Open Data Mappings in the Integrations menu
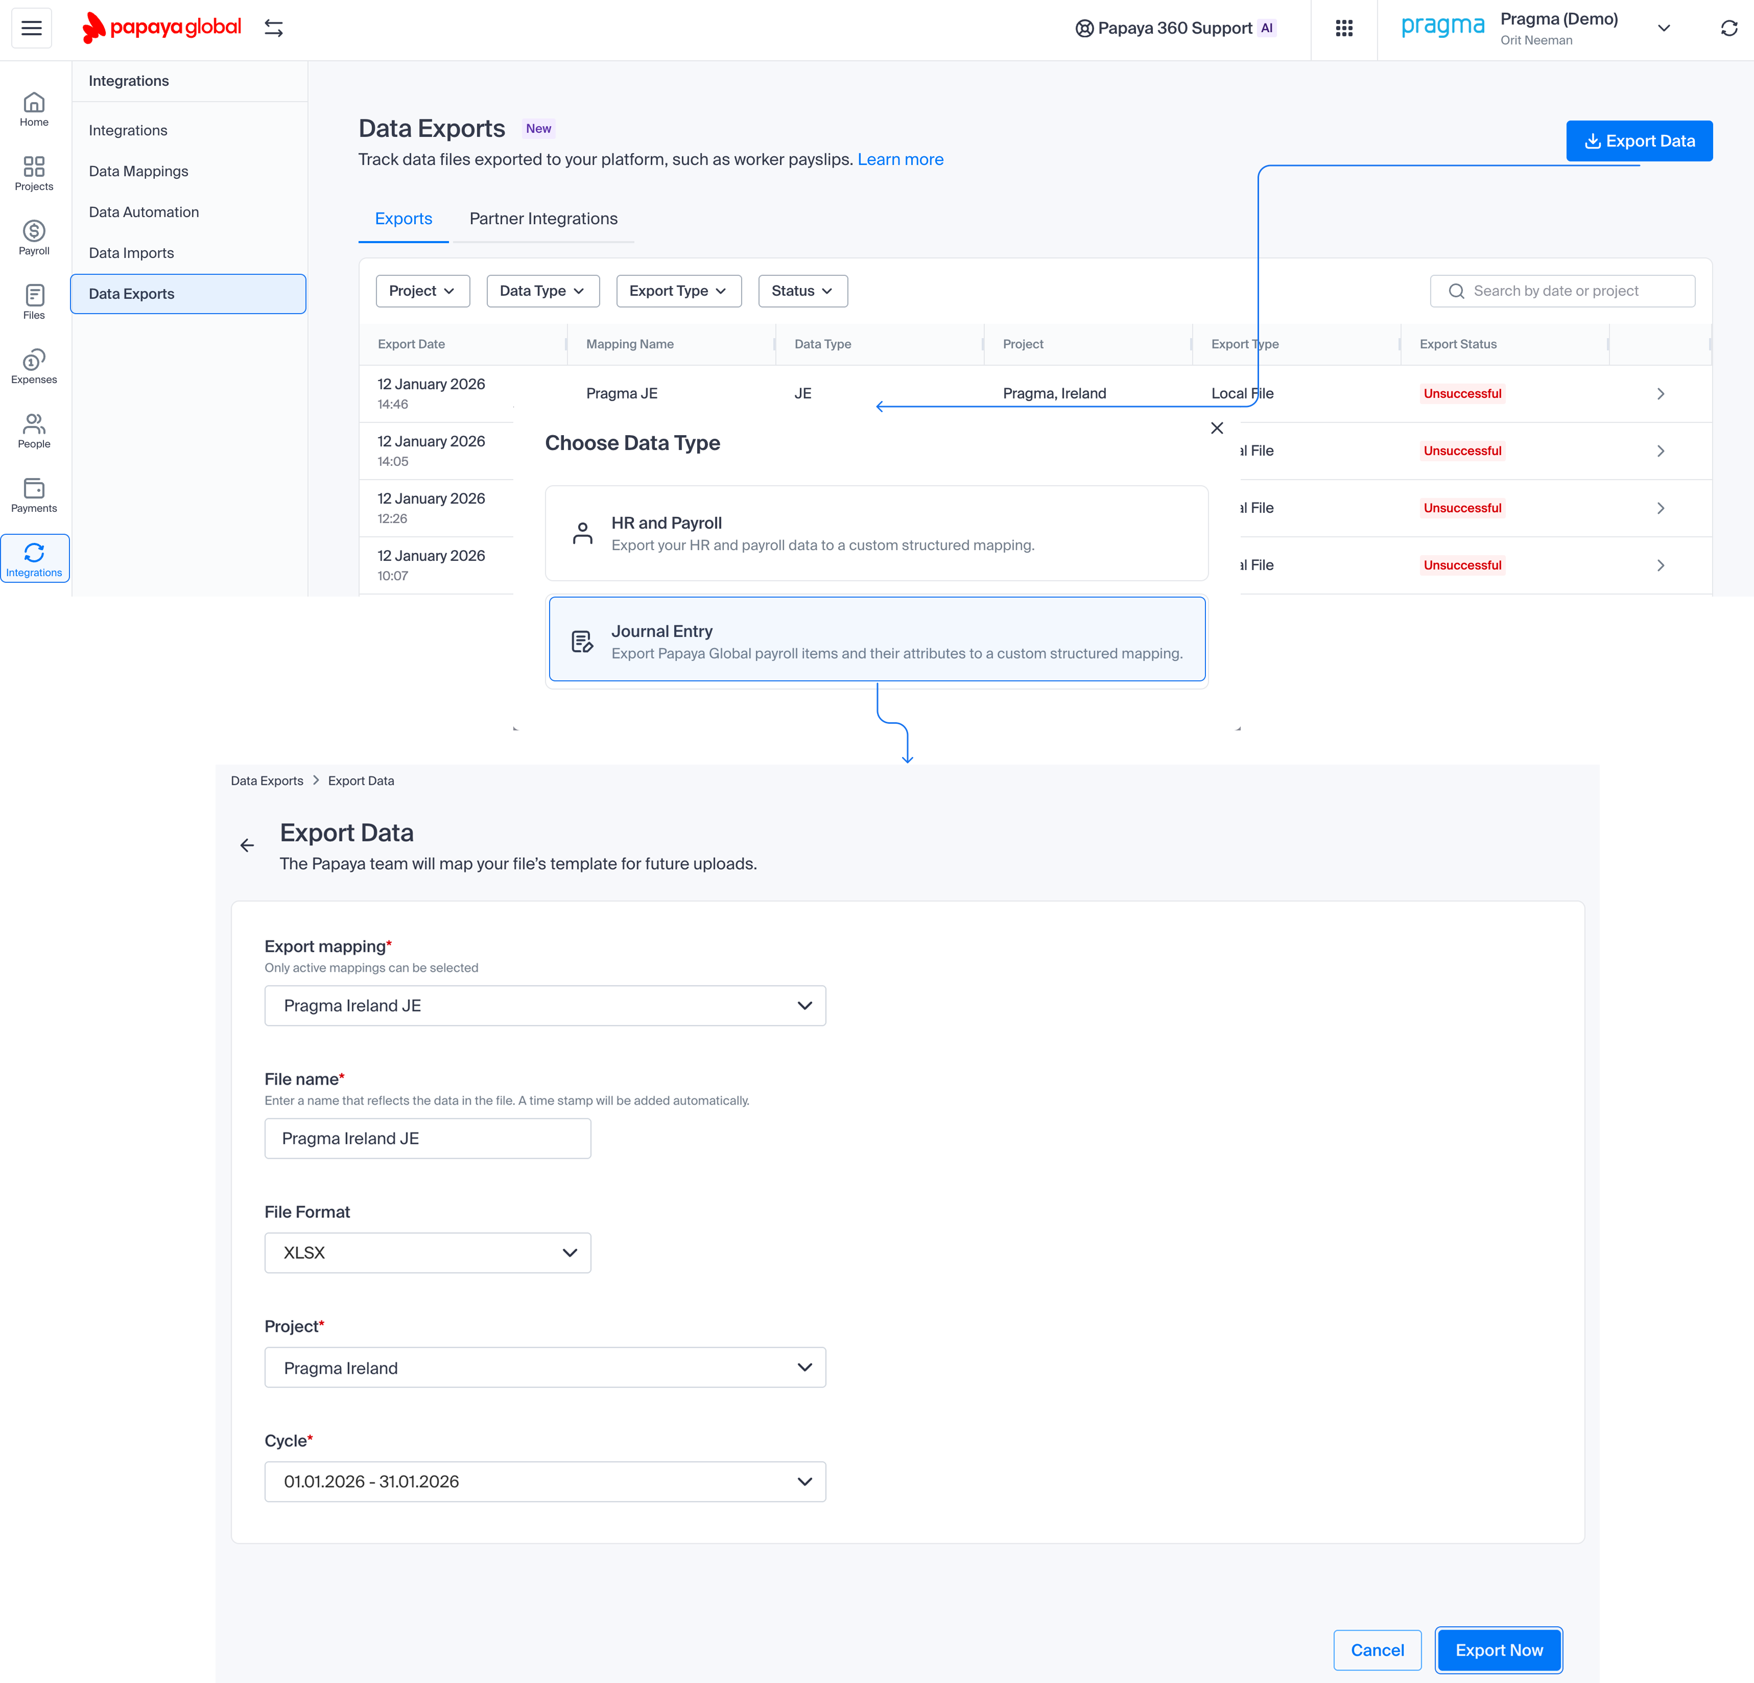The image size is (1754, 1683). point(139,171)
